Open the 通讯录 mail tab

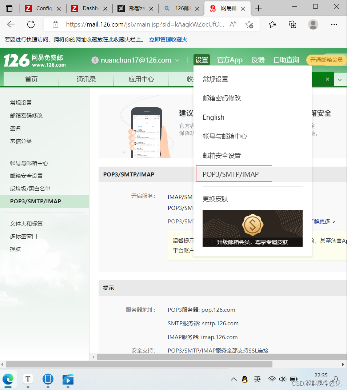click(x=86, y=79)
